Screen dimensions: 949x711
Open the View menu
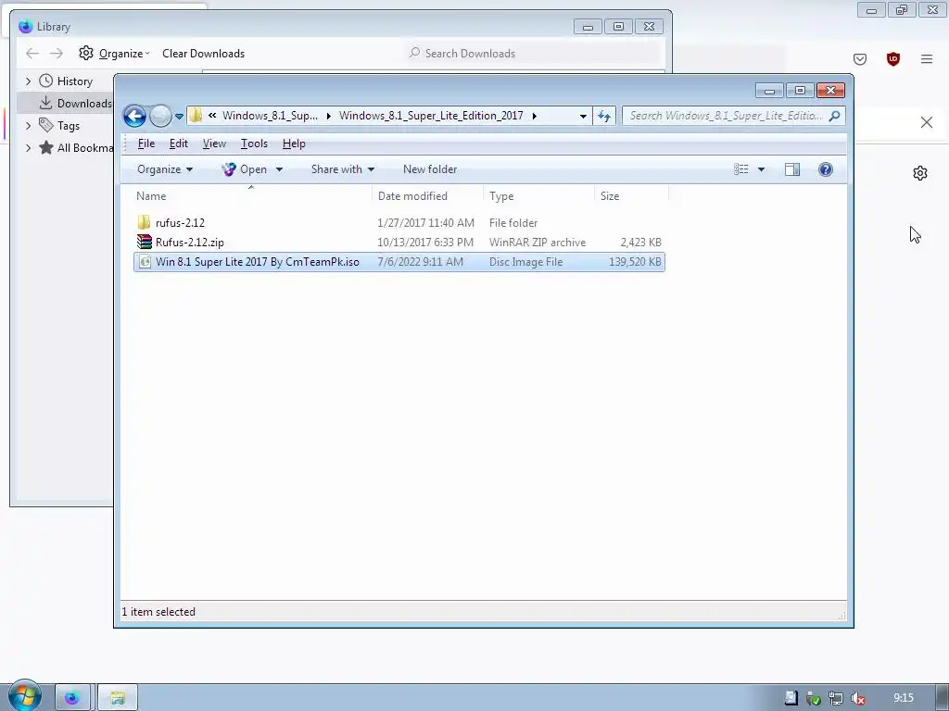click(214, 143)
